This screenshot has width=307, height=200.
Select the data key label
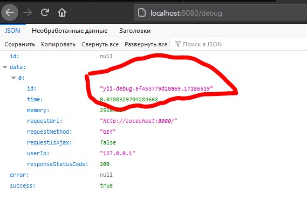(x=18, y=67)
